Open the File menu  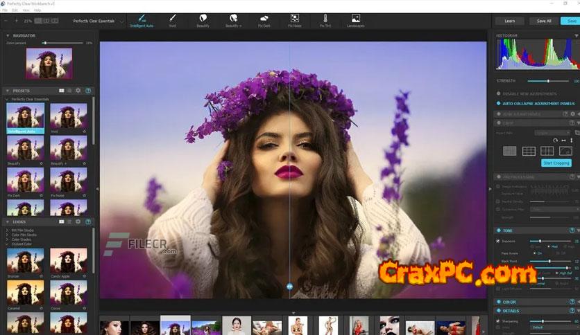[x=5, y=10]
